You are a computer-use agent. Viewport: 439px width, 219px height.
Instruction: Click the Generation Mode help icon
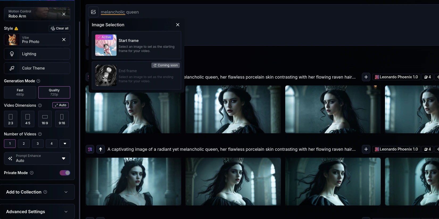(x=38, y=81)
